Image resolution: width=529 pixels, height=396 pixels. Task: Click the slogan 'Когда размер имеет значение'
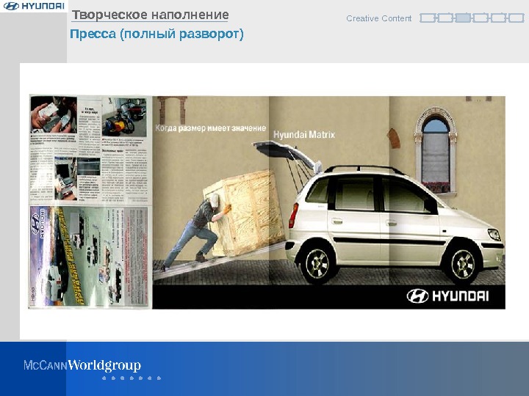pos(211,128)
